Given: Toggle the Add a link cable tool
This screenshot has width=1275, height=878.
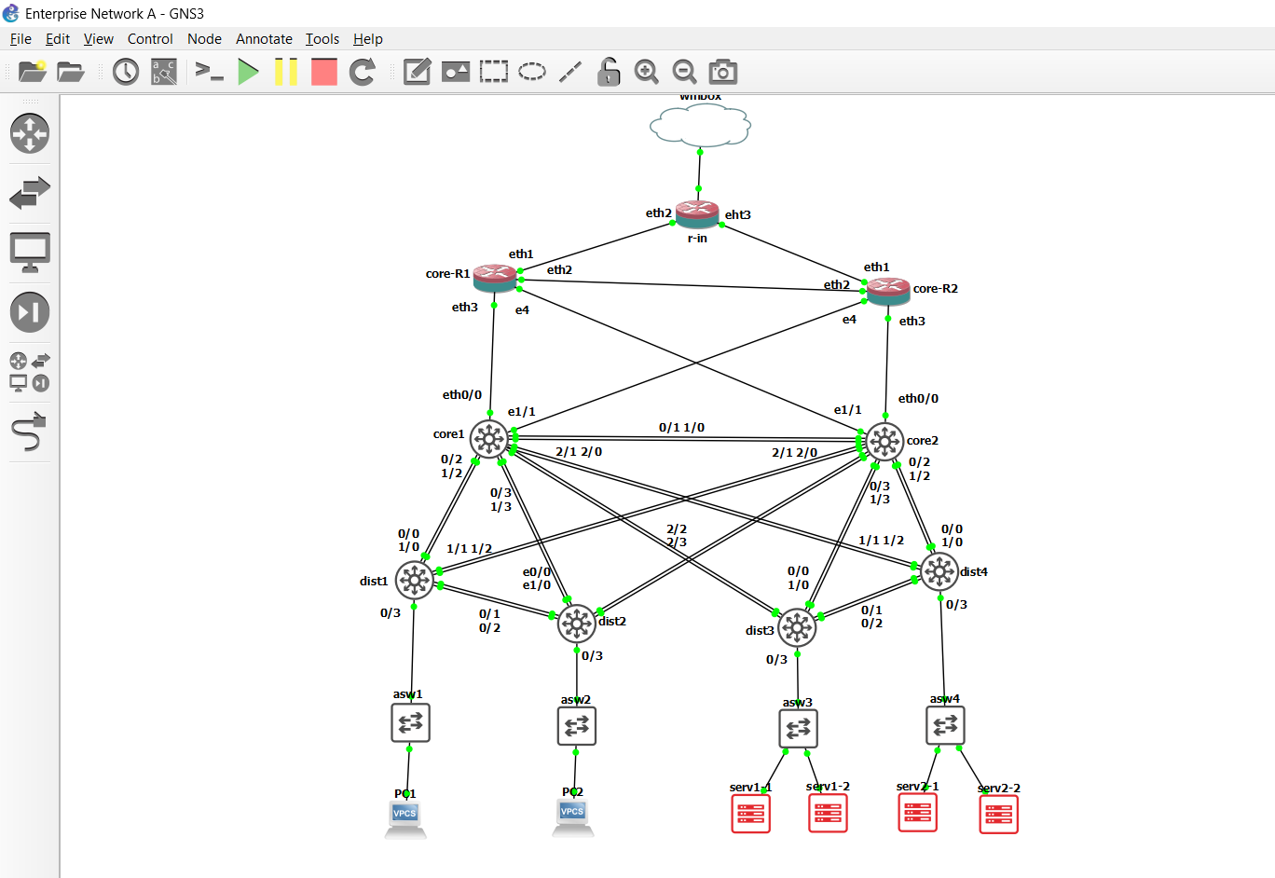Looking at the screenshot, I should tap(30, 433).
